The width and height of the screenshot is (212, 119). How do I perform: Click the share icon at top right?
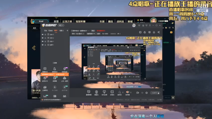coord(159,32)
